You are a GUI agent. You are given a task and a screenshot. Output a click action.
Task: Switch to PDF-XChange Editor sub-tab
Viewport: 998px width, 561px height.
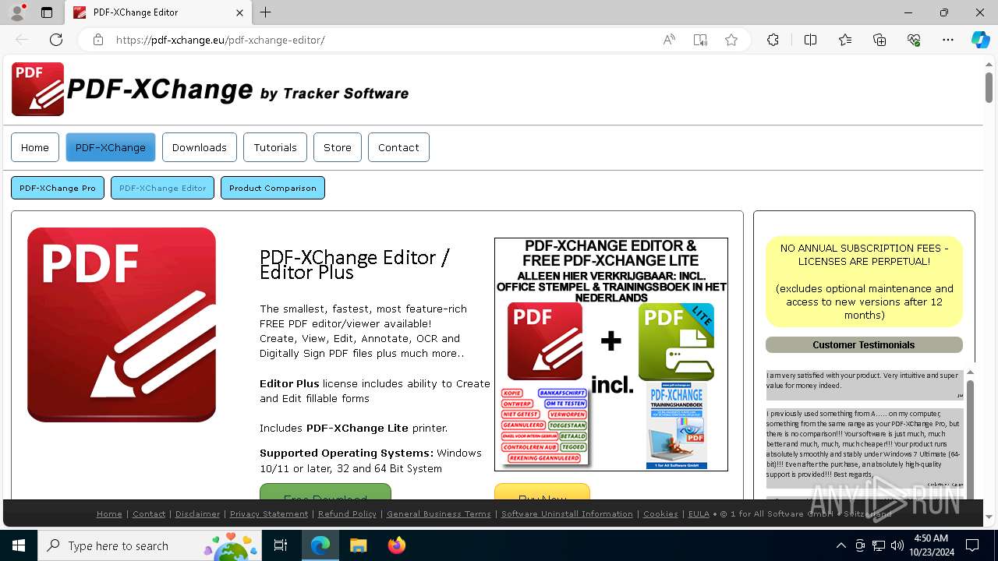pos(162,188)
